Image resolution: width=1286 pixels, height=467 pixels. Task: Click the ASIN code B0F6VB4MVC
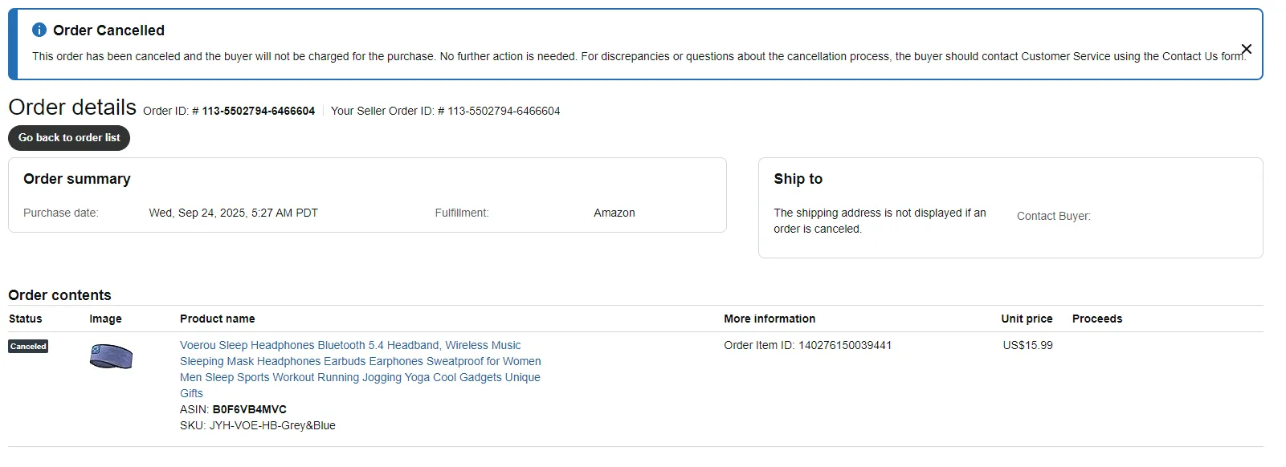(x=249, y=409)
